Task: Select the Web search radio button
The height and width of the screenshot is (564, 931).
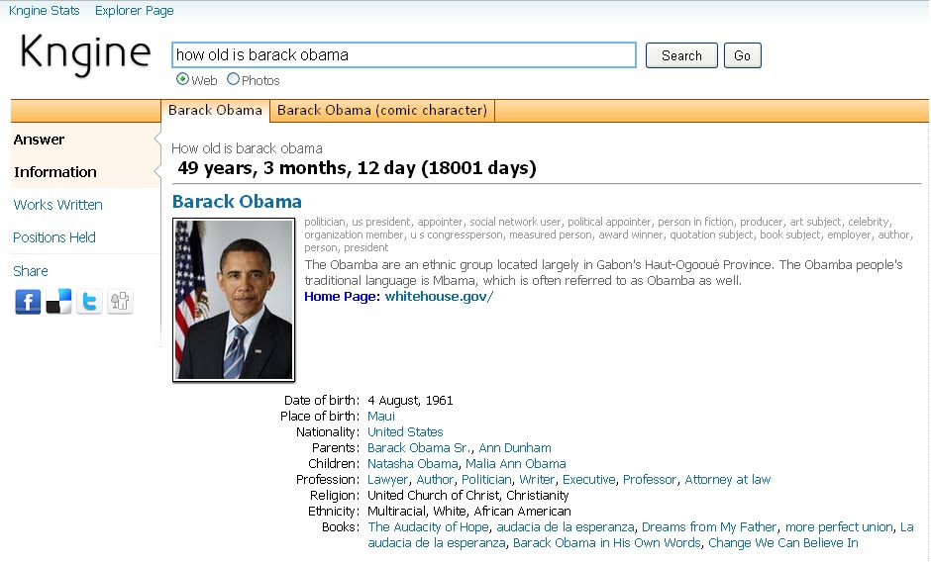Action: [x=183, y=79]
